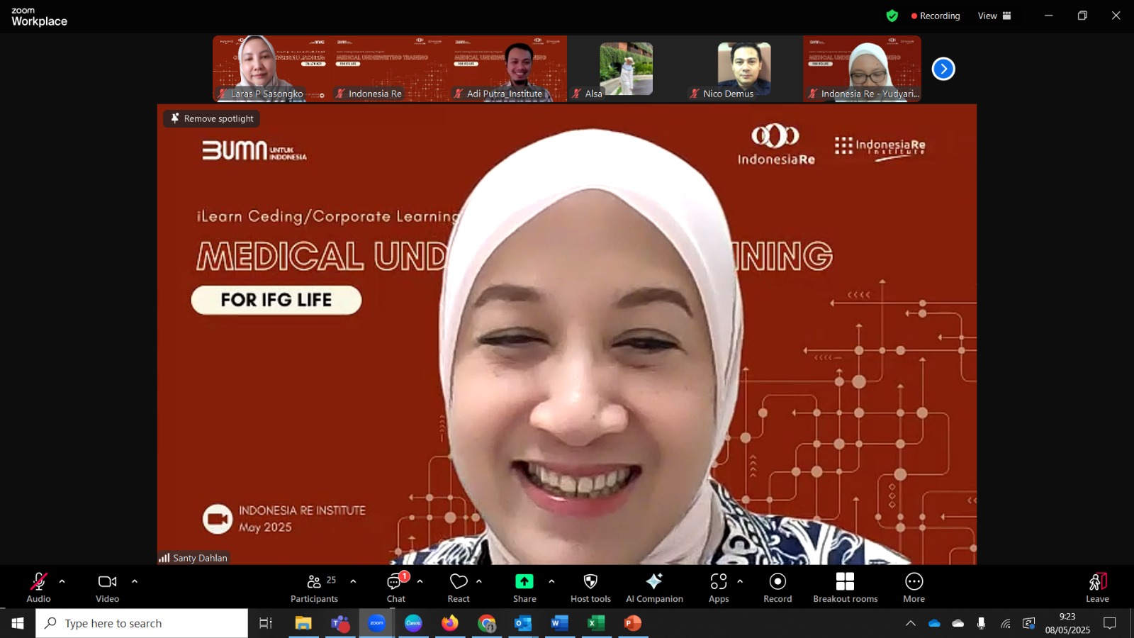Screen dimensions: 1134x638
Task: Open the View layout menu
Action: 994,16
